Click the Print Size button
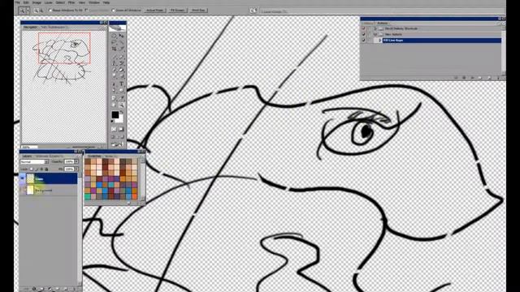 point(198,11)
